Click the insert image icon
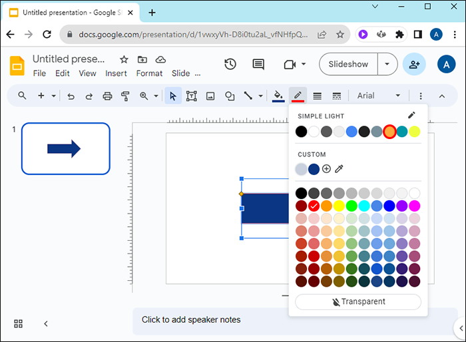466x342 pixels. click(x=210, y=96)
